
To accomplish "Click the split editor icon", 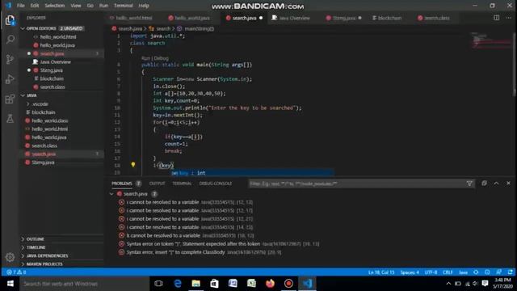I will tap(496, 18).
